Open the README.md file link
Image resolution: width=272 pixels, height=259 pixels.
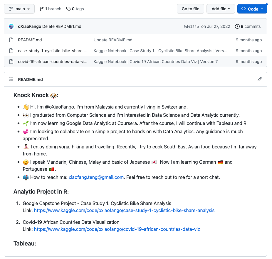click(30, 40)
